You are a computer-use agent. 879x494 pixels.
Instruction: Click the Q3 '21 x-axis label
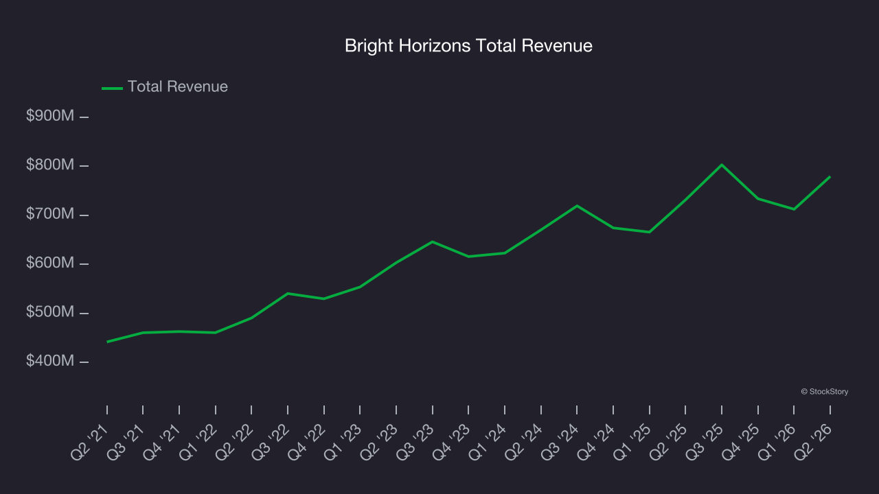click(127, 441)
